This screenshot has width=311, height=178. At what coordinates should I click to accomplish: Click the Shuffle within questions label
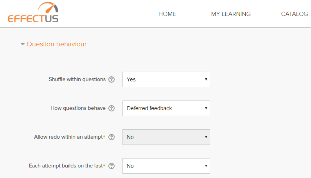coord(77,79)
